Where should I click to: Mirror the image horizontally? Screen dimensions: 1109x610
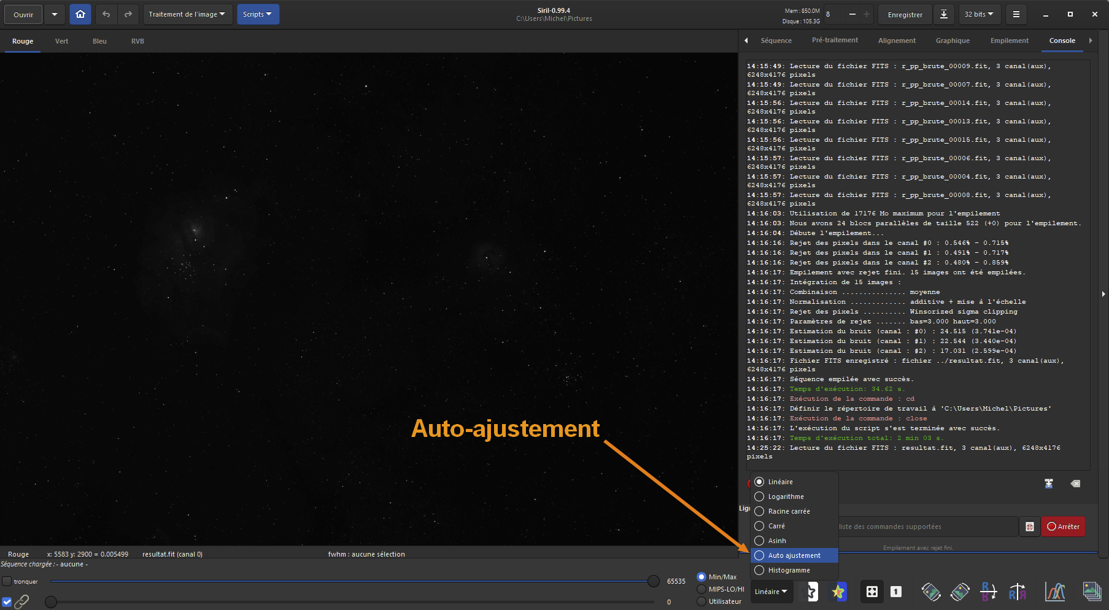tap(1017, 592)
